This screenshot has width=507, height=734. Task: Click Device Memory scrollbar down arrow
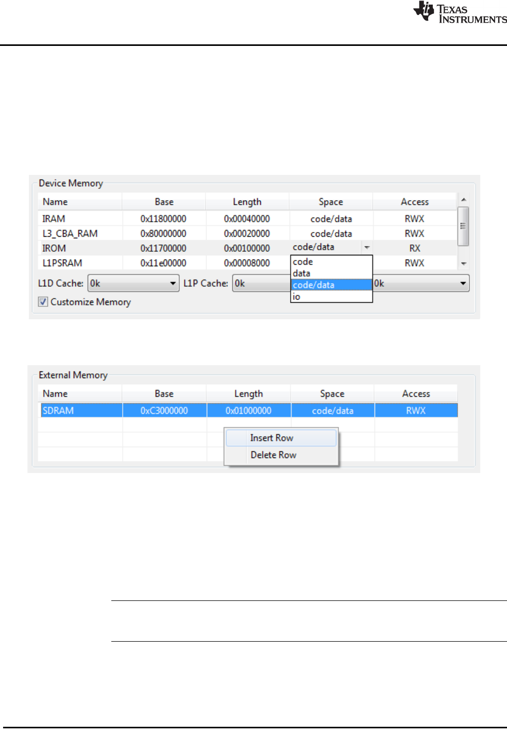coord(463,263)
